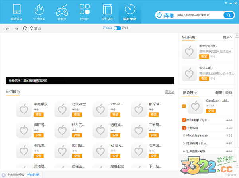This screenshot has width=239, height=178.
Task: Open the 我的设备 device tab
Action: coord(16,12)
